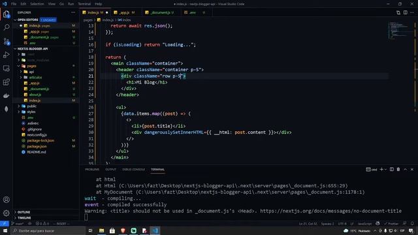Open the errors and warnings status item
418x235 pixels.
tap(42, 223)
